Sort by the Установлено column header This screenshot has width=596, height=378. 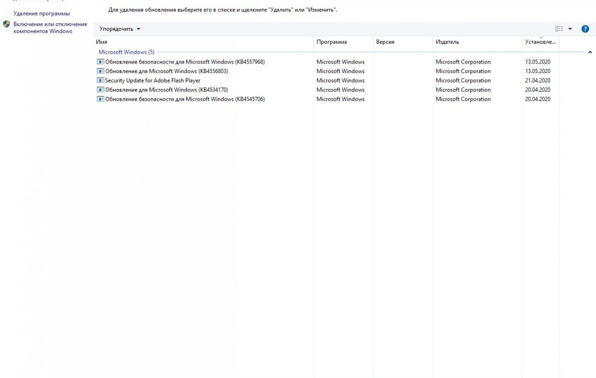(x=541, y=42)
